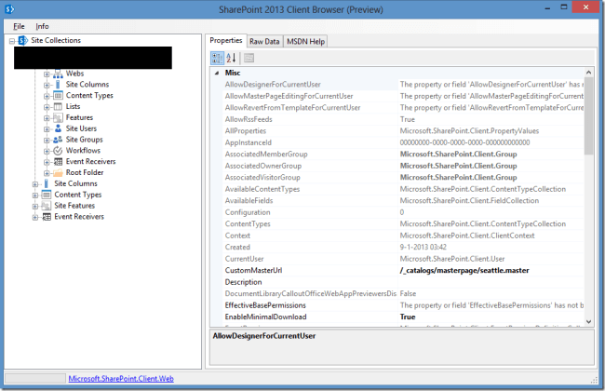Open the File menu
This screenshot has width=605, height=391.
click(19, 26)
